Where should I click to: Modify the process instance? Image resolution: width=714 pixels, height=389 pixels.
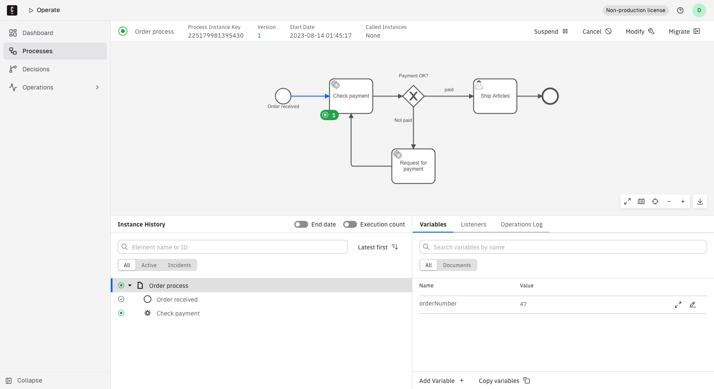[640, 32]
